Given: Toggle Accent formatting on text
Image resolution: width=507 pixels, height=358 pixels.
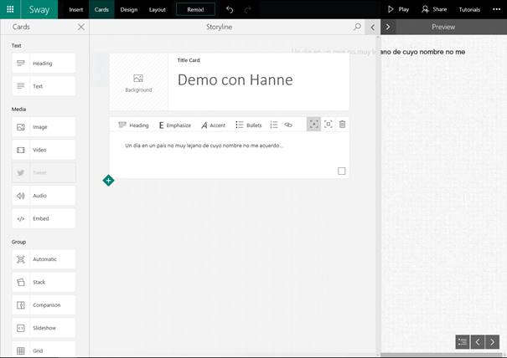Looking at the screenshot, I should (x=214, y=125).
